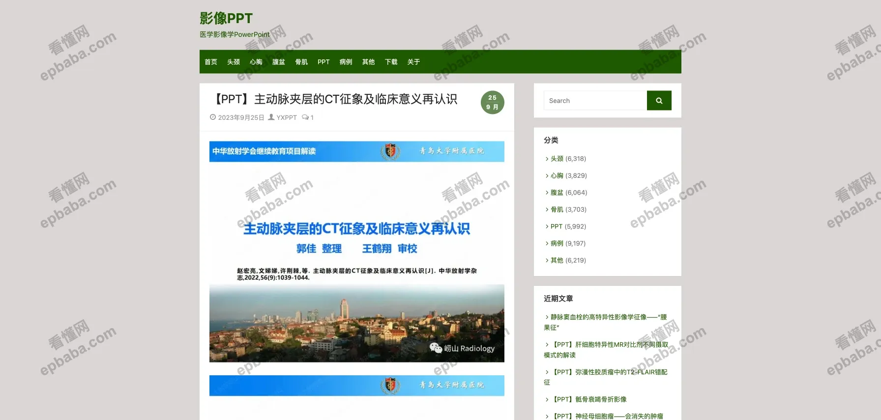The height and width of the screenshot is (420, 881).
Task: Select 其他 in the navigation bar
Action: tap(369, 62)
